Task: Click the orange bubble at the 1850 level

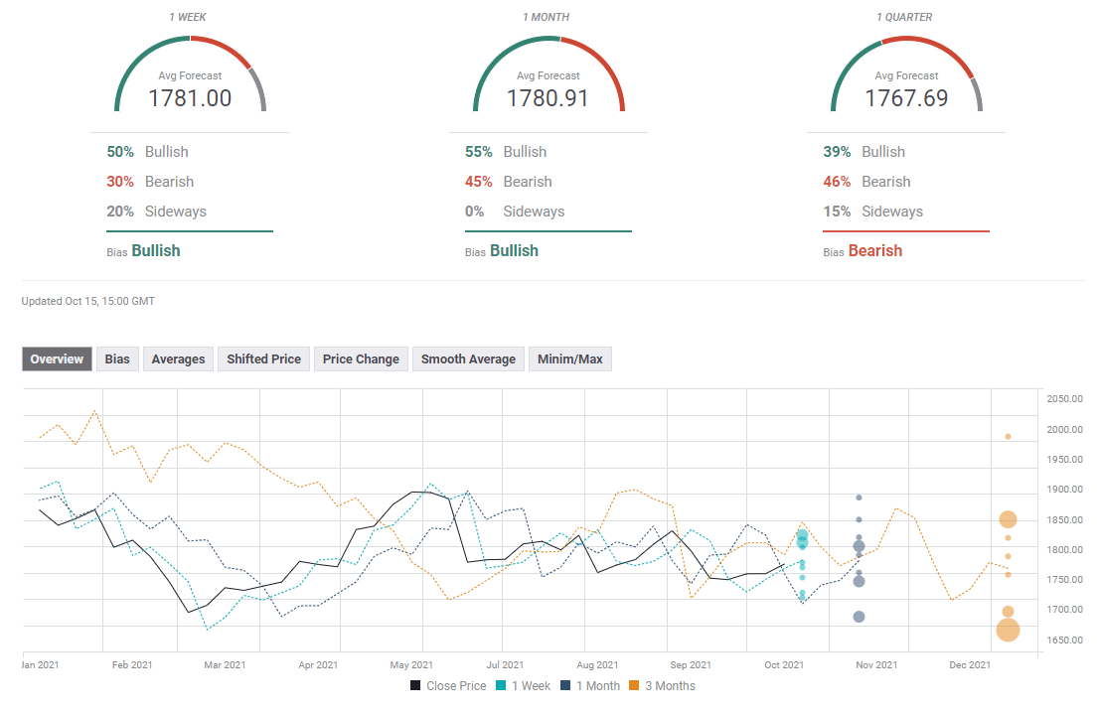Action: click(x=1008, y=519)
